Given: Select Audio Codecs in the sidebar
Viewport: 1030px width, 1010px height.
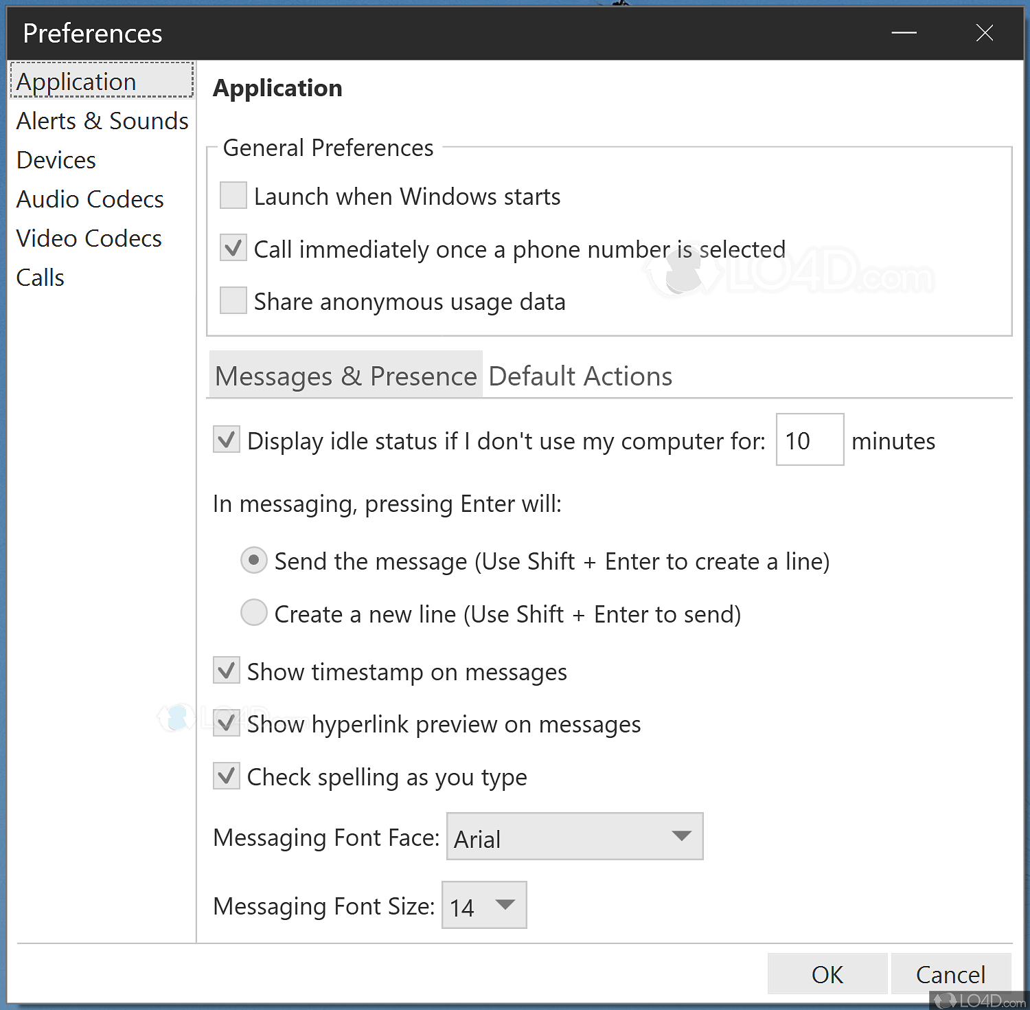Looking at the screenshot, I should 89,199.
